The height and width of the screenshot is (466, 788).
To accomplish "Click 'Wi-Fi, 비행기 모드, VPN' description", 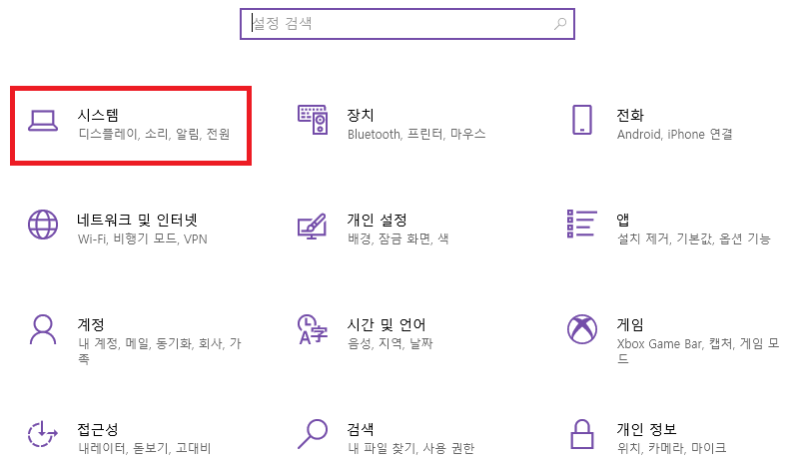I will pyautogui.click(x=142, y=238).
